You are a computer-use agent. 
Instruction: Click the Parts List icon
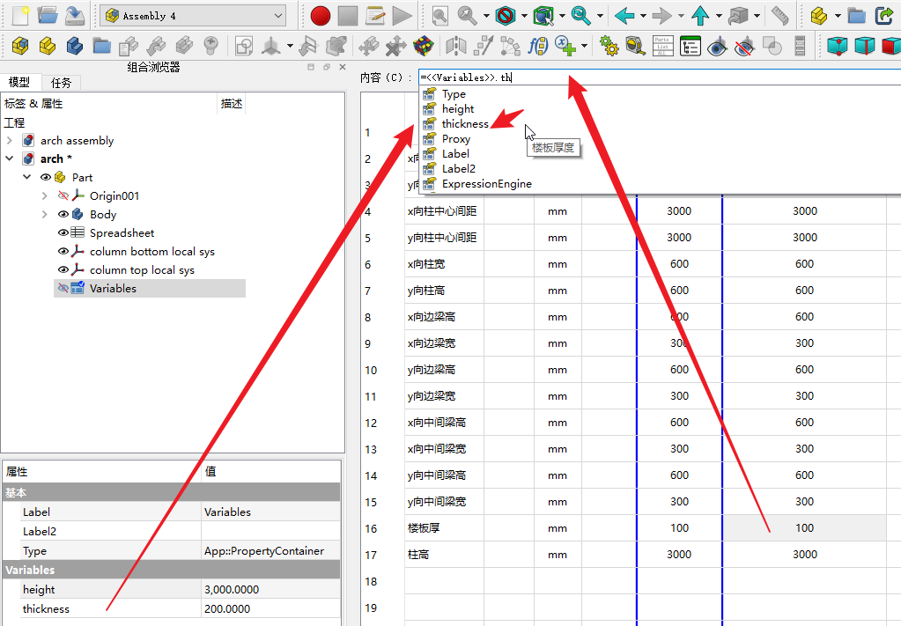click(x=662, y=45)
